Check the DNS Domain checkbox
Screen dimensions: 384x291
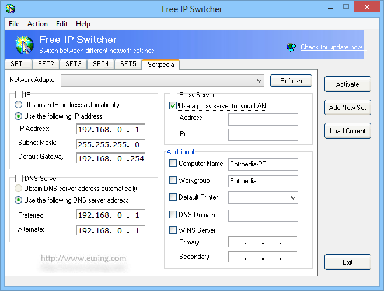[173, 215]
